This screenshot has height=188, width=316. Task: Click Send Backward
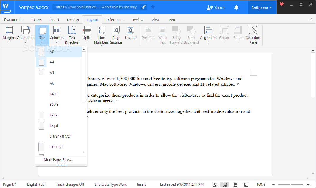click(x=191, y=35)
